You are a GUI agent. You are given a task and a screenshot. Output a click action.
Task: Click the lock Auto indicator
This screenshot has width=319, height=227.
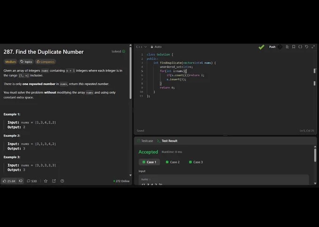156,47
